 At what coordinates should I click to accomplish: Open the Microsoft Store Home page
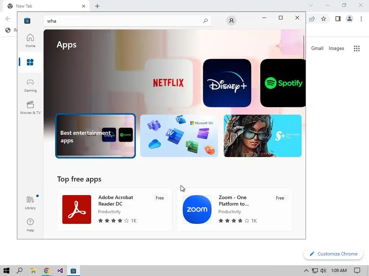[x=30, y=41]
